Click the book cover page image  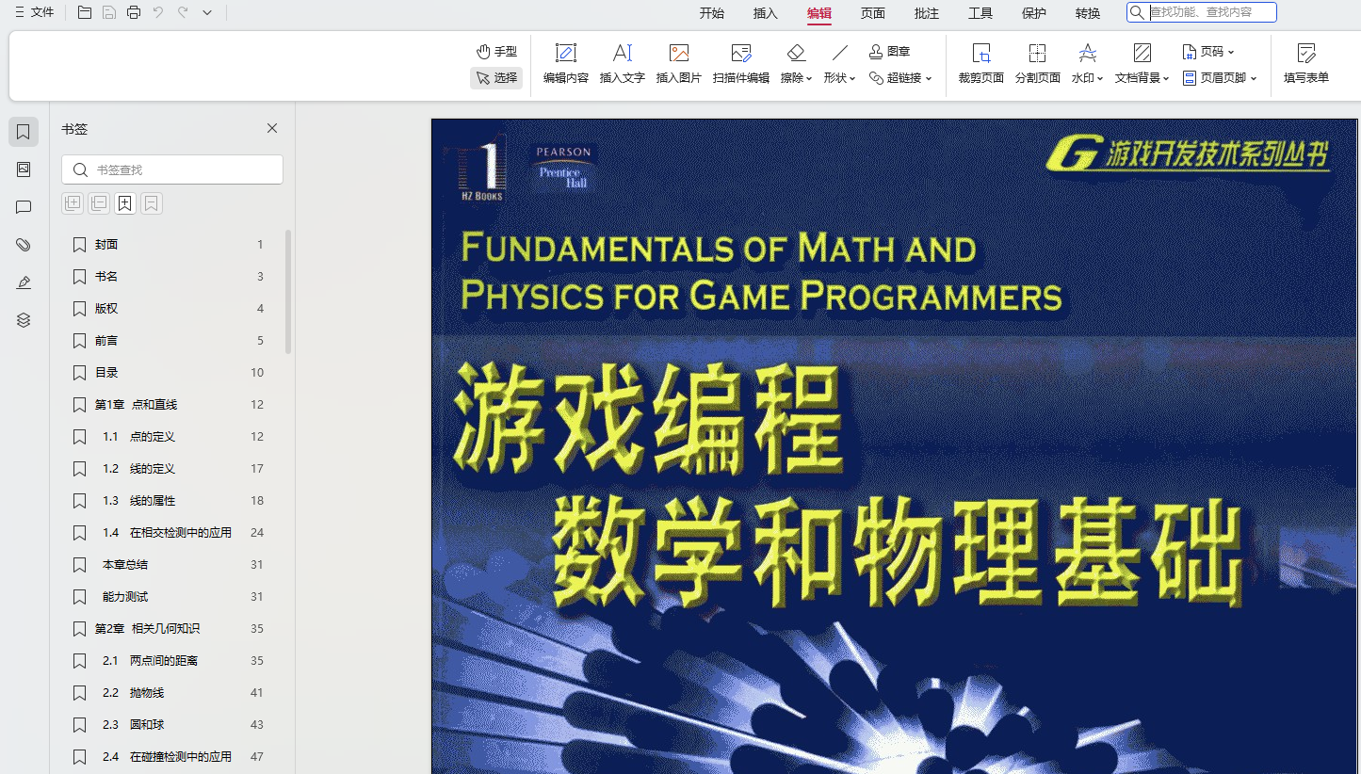pos(895,446)
